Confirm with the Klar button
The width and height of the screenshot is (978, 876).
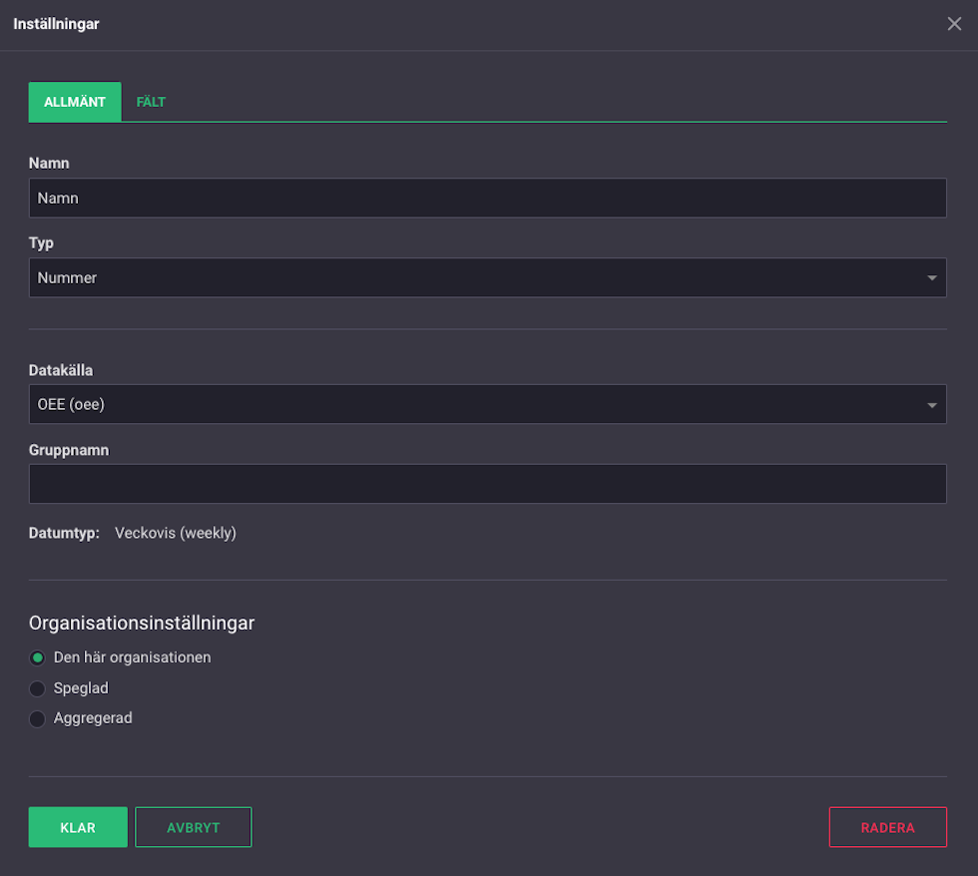pyautogui.click(x=78, y=827)
